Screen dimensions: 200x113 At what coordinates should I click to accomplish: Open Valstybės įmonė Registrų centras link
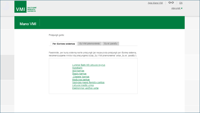88,82
